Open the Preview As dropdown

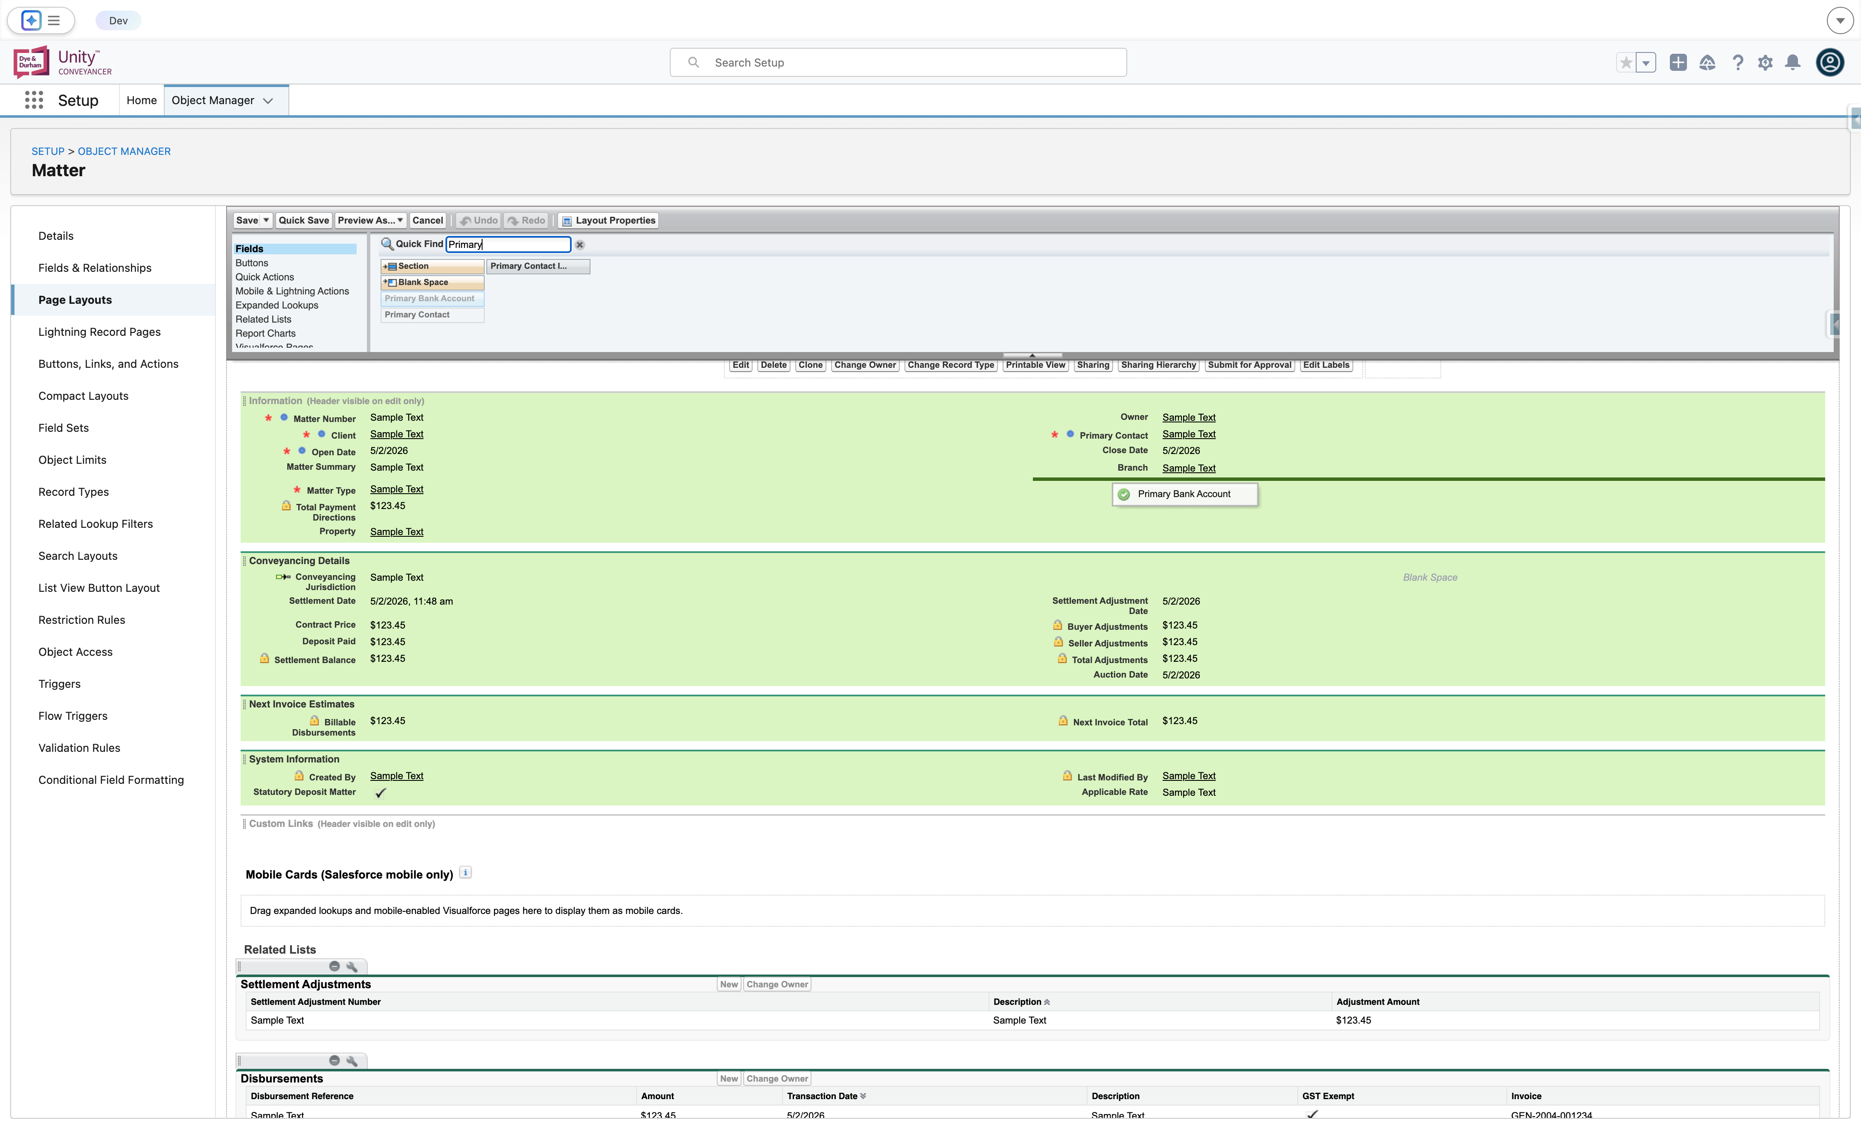[x=370, y=221]
